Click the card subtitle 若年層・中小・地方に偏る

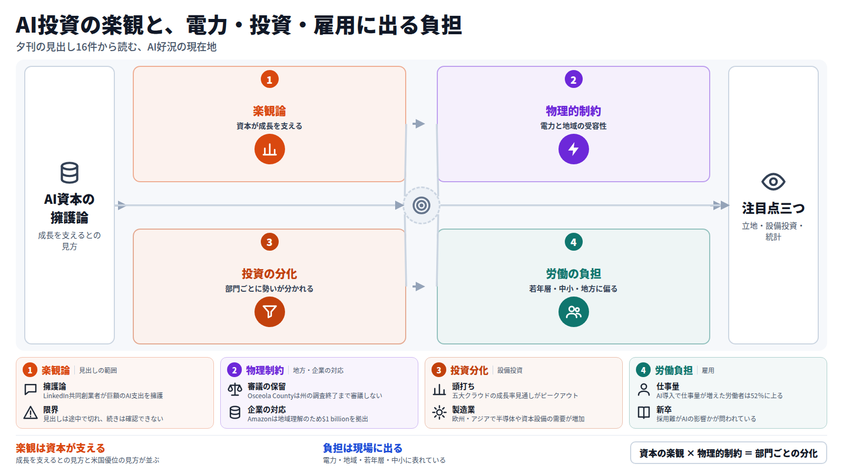point(573,289)
